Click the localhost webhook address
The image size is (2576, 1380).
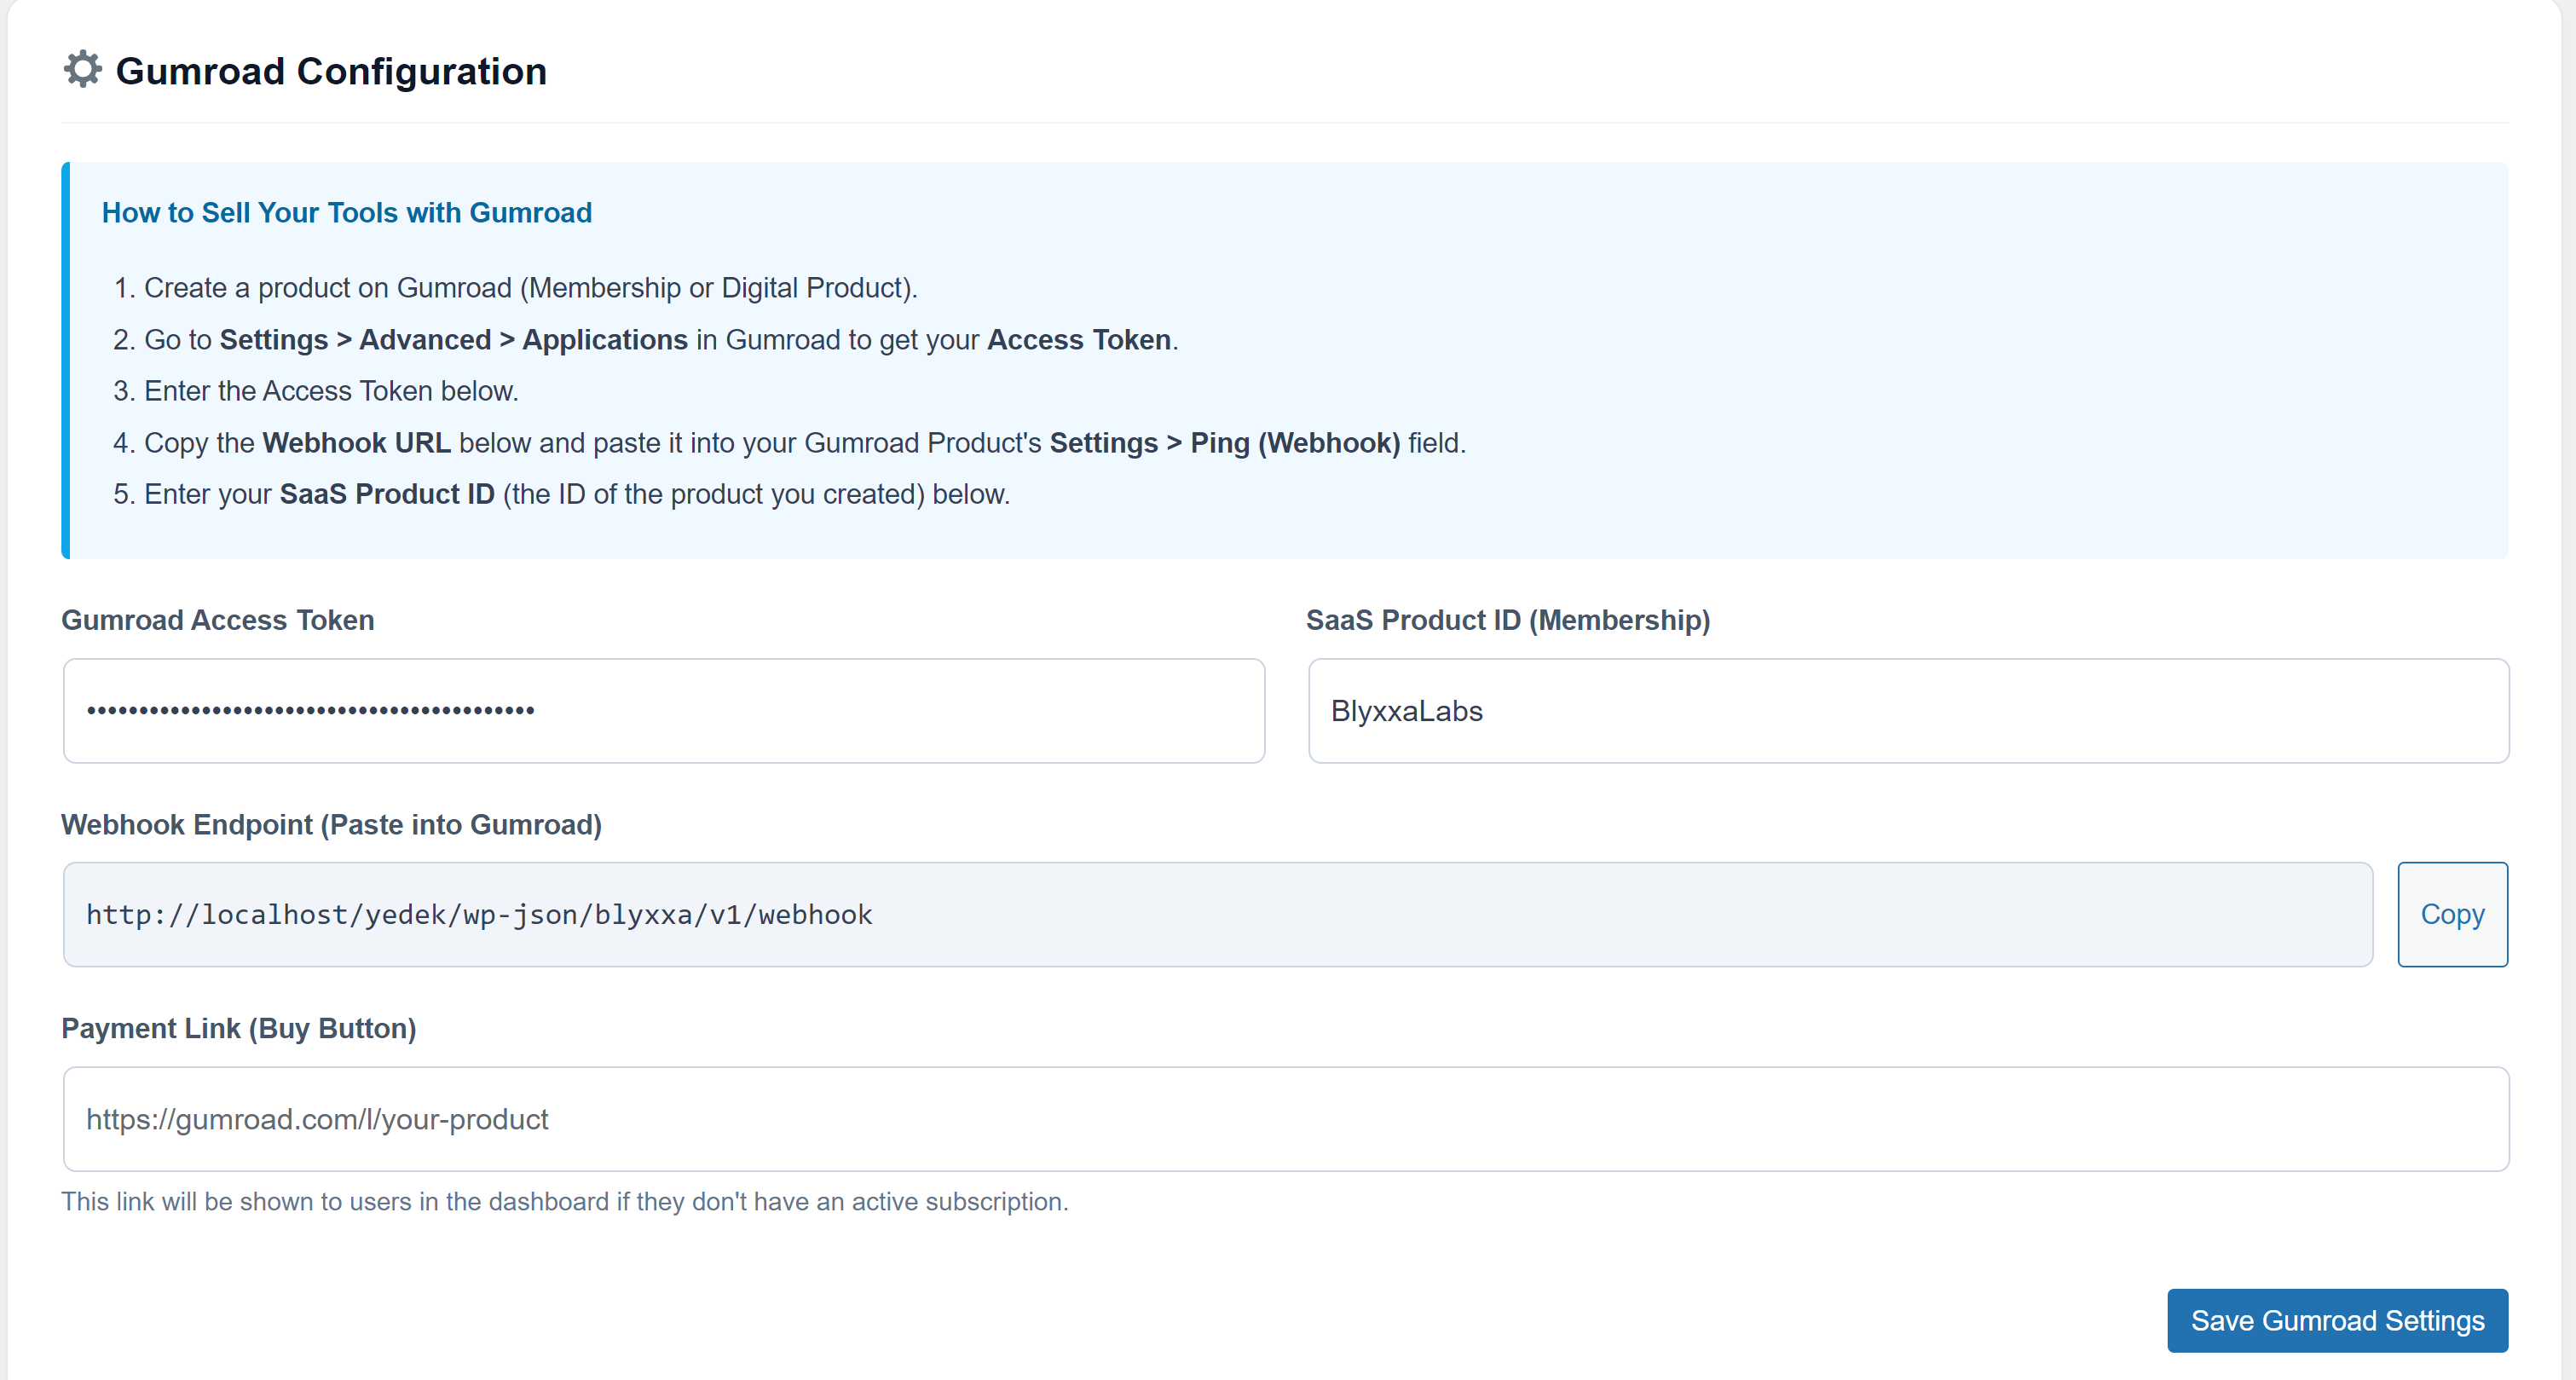pyautogui.click(x=479, y=913)
